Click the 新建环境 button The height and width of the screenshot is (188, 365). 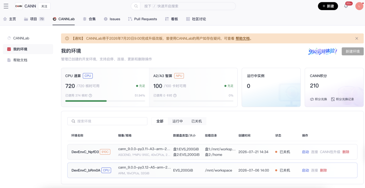click(352, 51)
